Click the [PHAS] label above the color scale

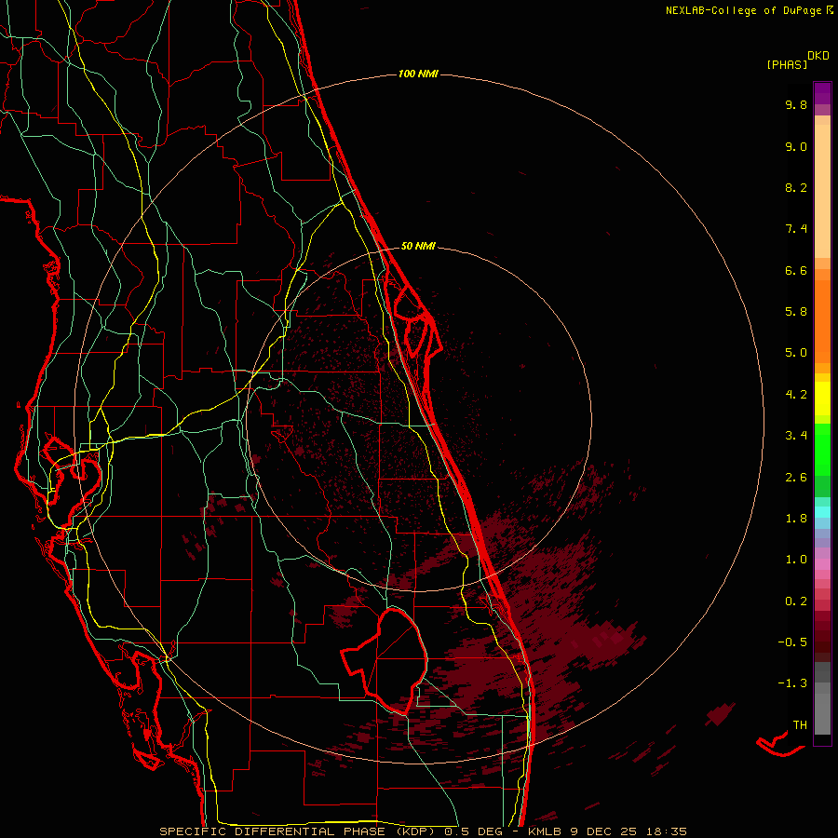(x=787, y=65)
